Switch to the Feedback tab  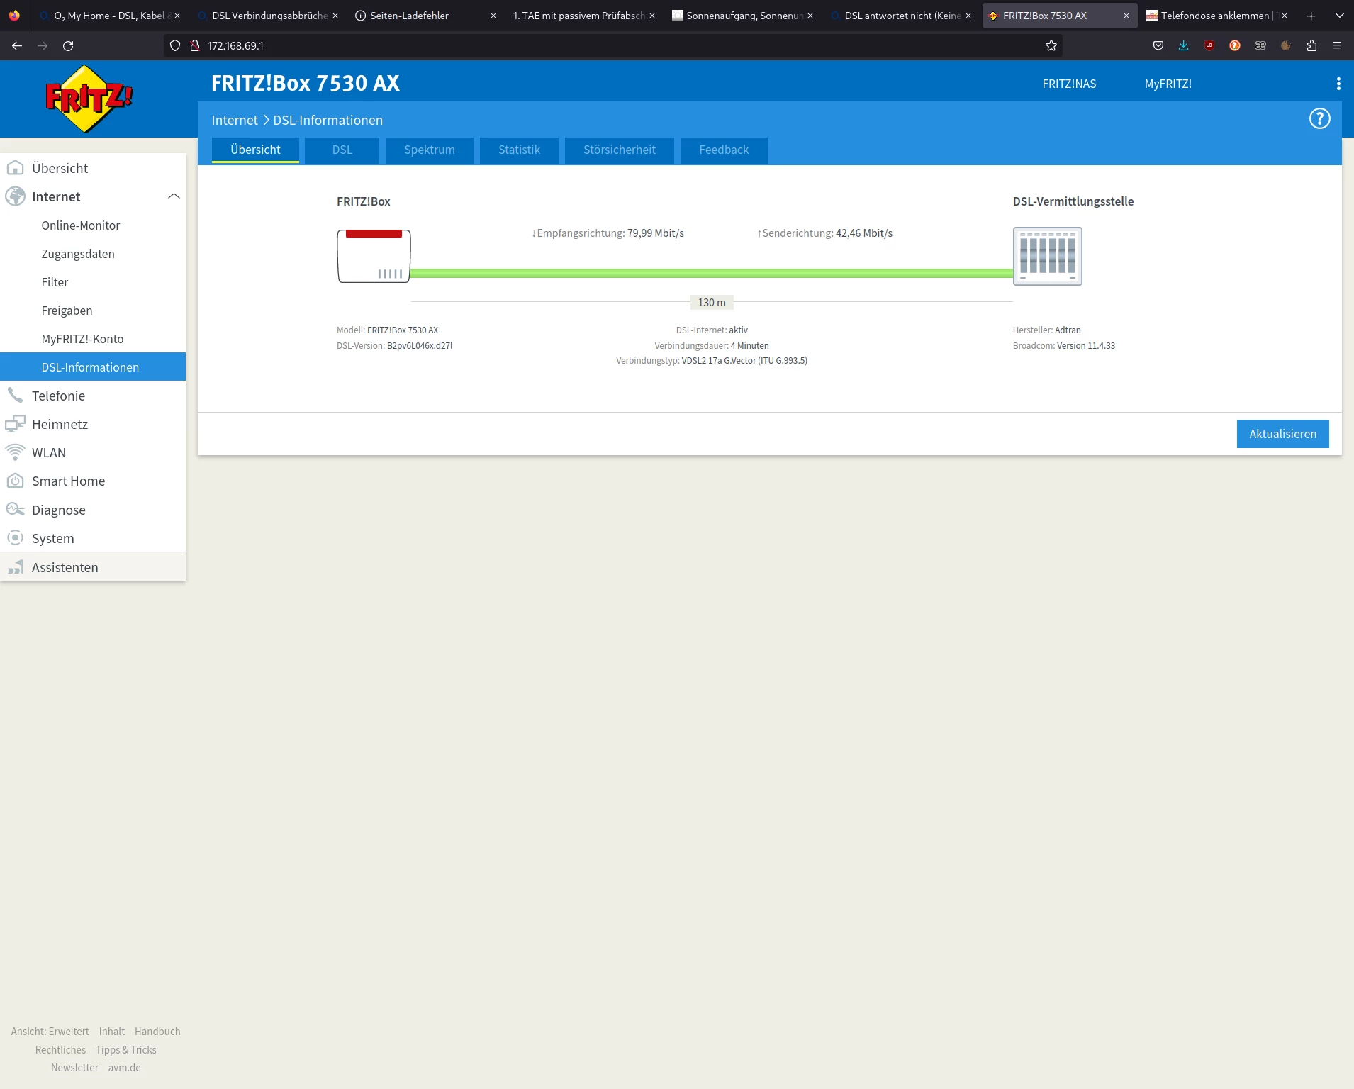tap(724, 150)
